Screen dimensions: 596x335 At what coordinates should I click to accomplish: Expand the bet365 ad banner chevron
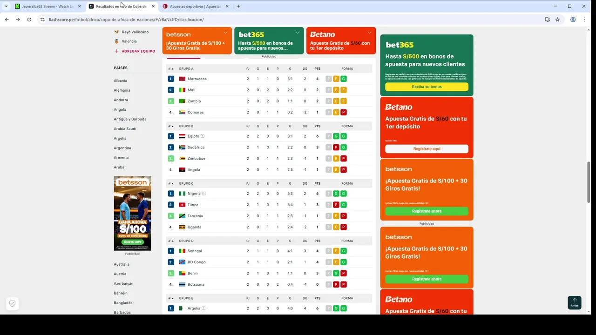point(298,33)
